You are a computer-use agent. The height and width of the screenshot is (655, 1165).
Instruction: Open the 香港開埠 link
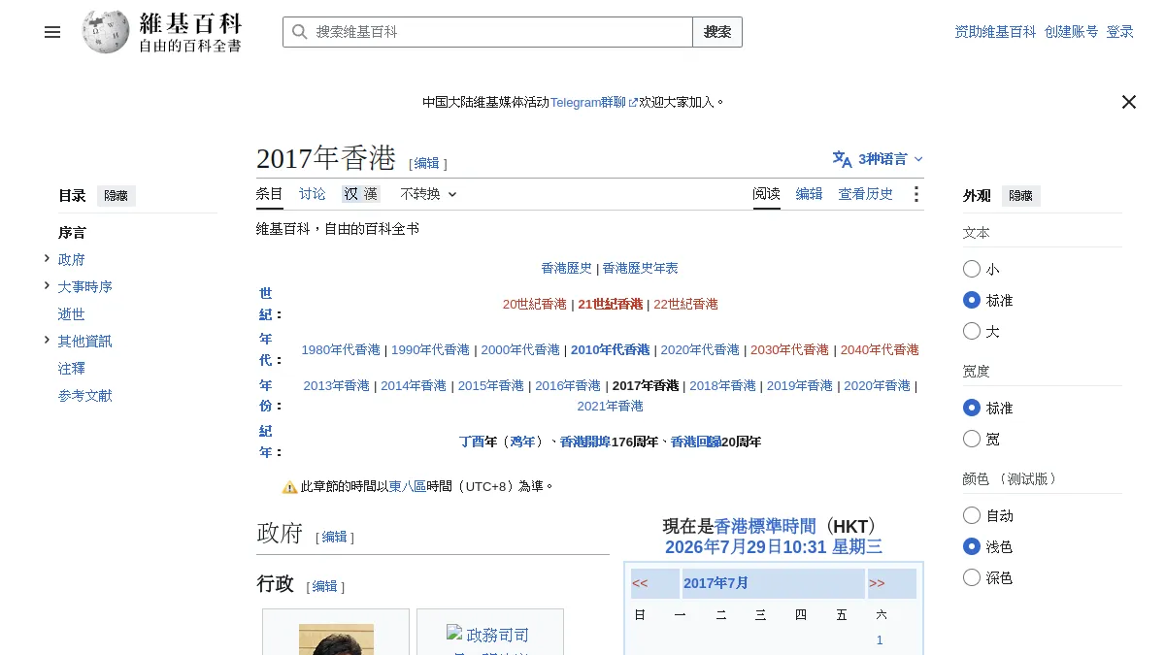[585, 442]
